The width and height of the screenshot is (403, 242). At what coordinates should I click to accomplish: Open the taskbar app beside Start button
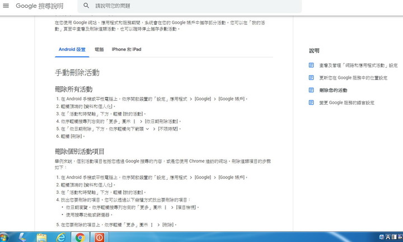(x=22, y=237)
